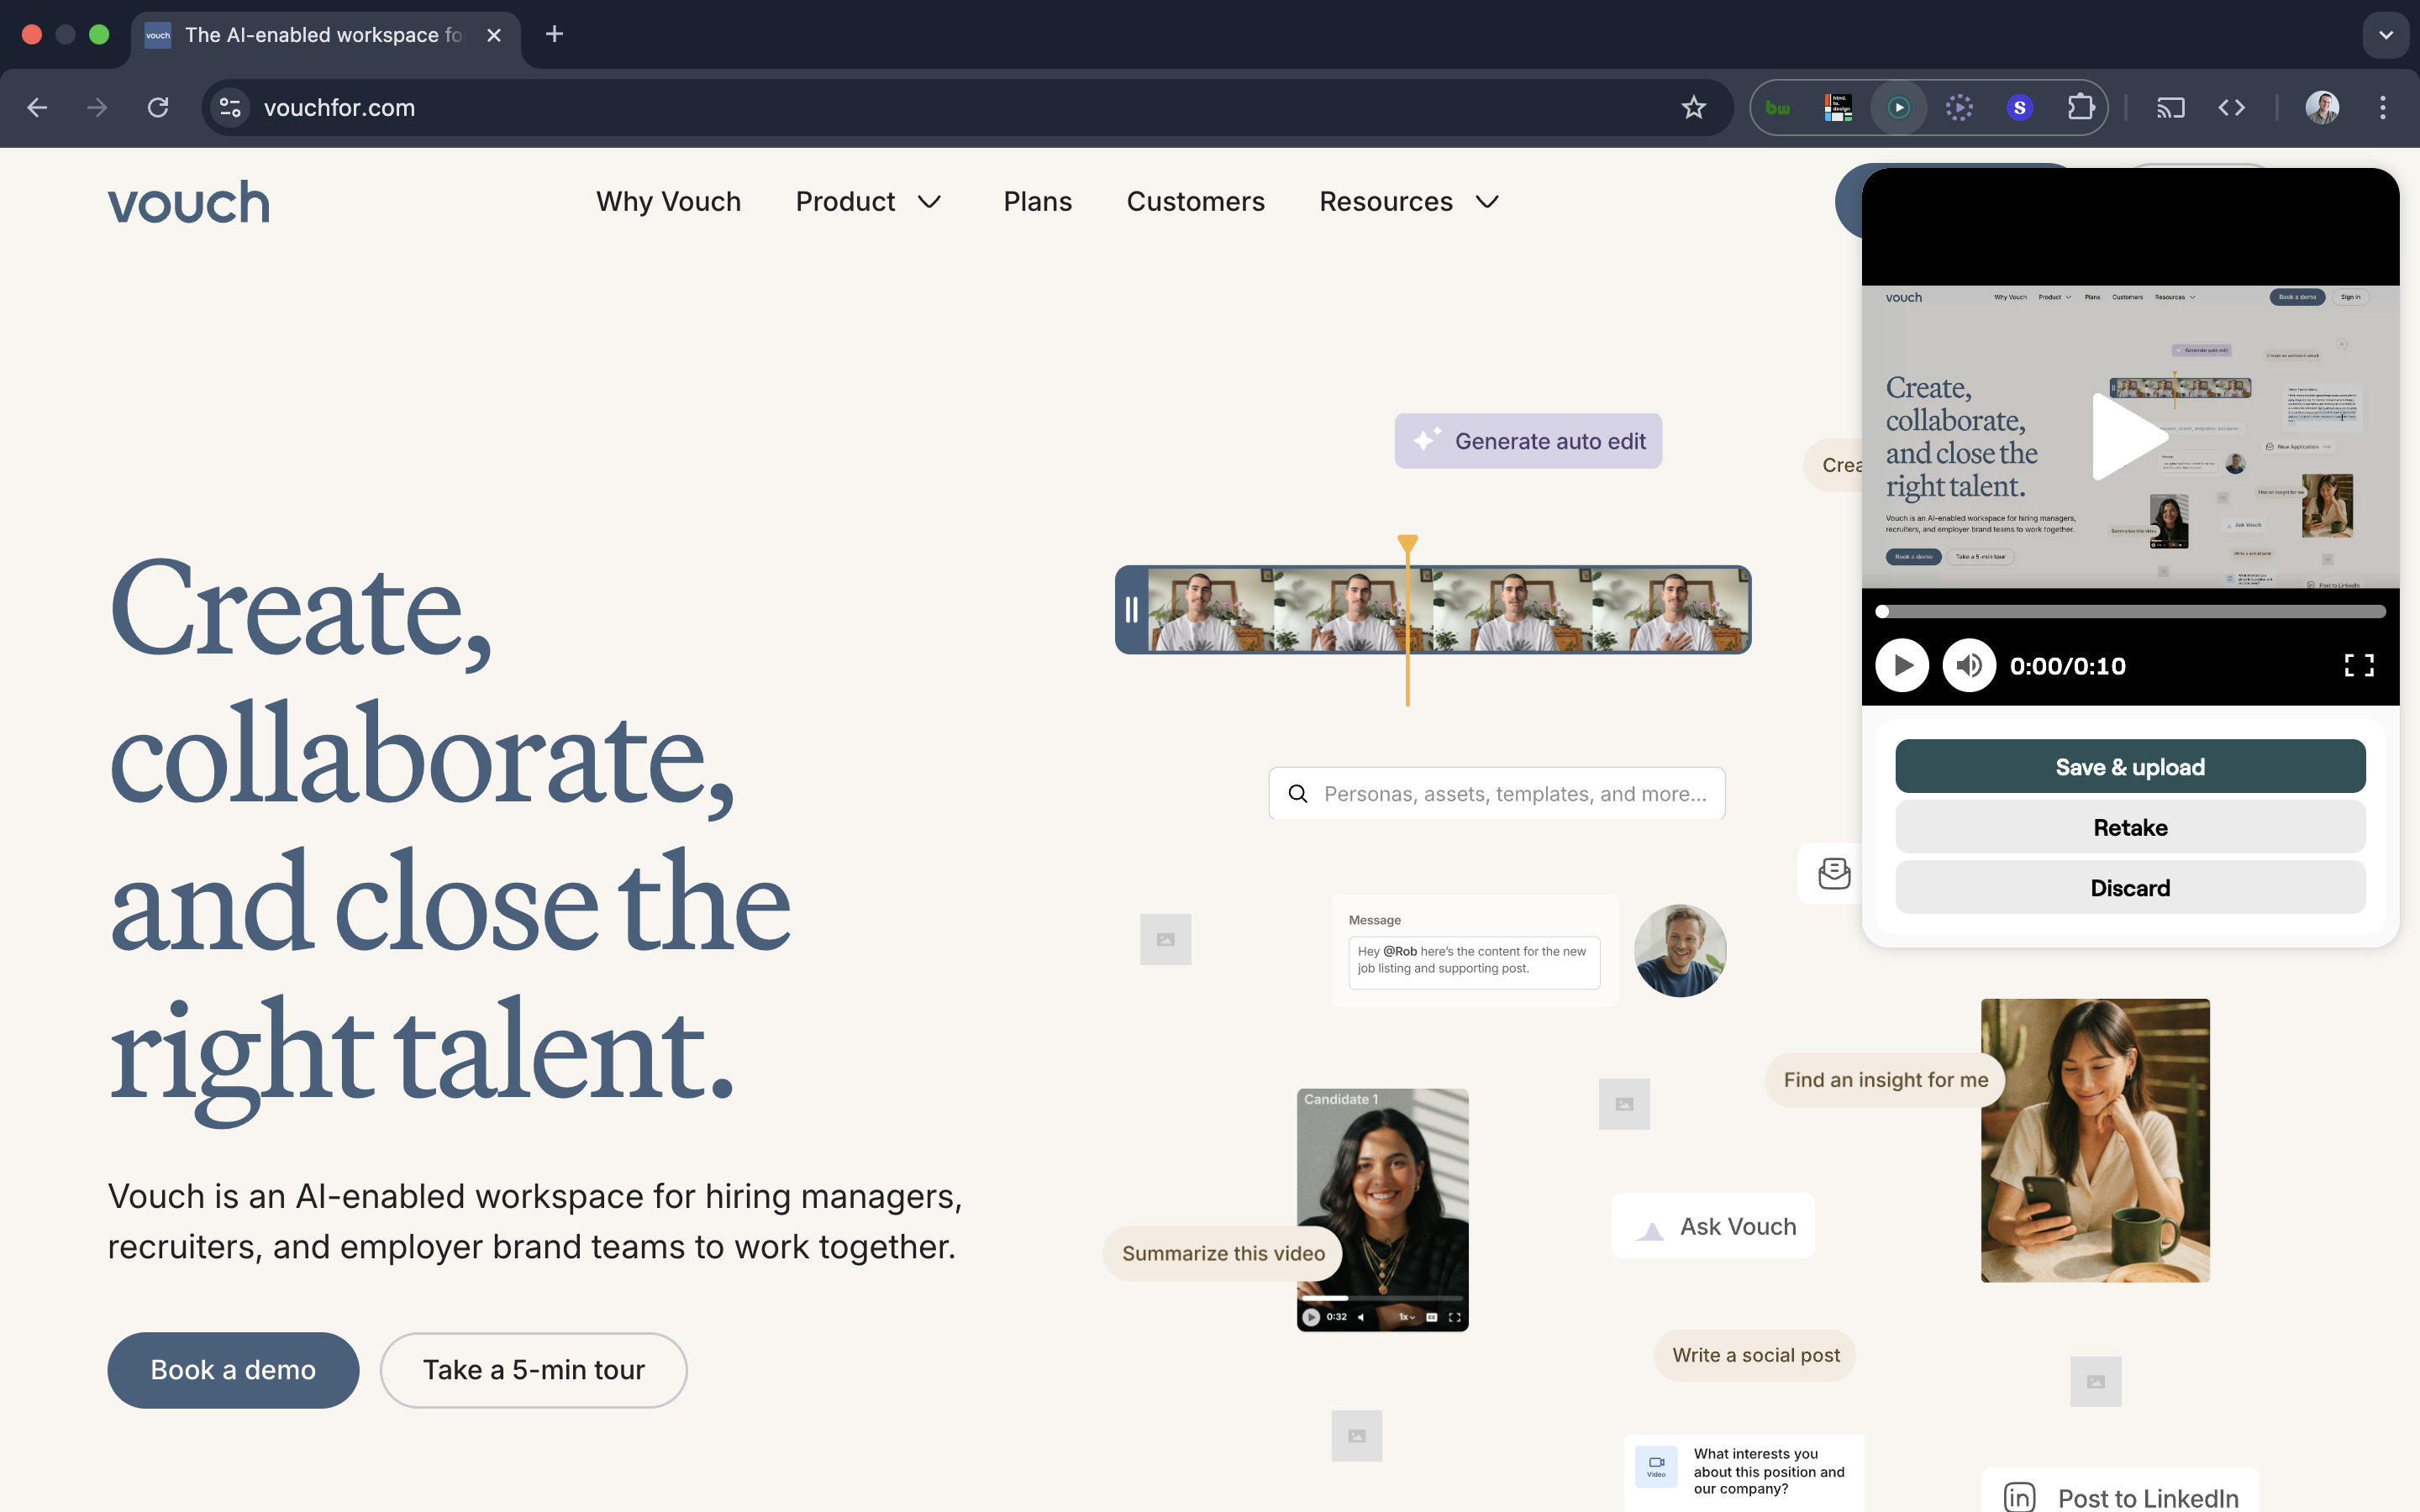The width and height of the screenshot is (2420, 1512).
Task: Mute the recording with the speaker button
Action: point(1969,665)
